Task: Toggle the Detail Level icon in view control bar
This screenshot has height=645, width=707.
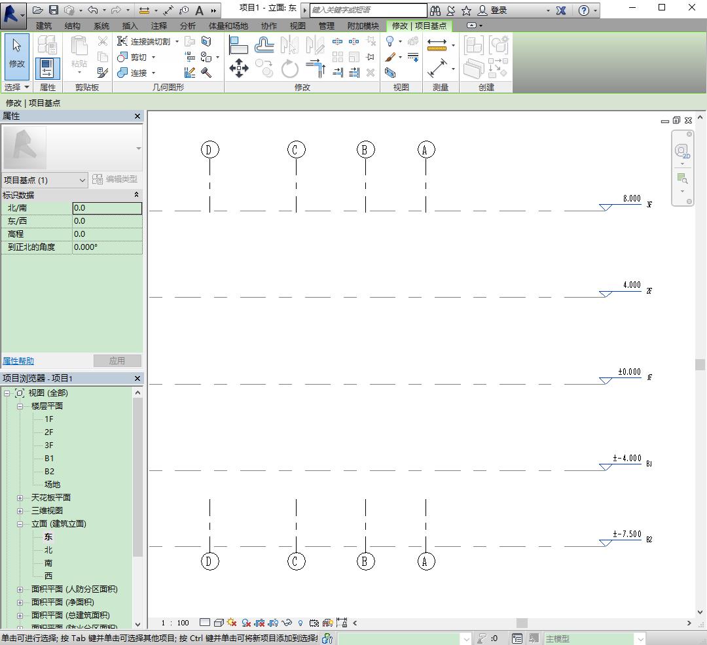Action: point(205,623)
